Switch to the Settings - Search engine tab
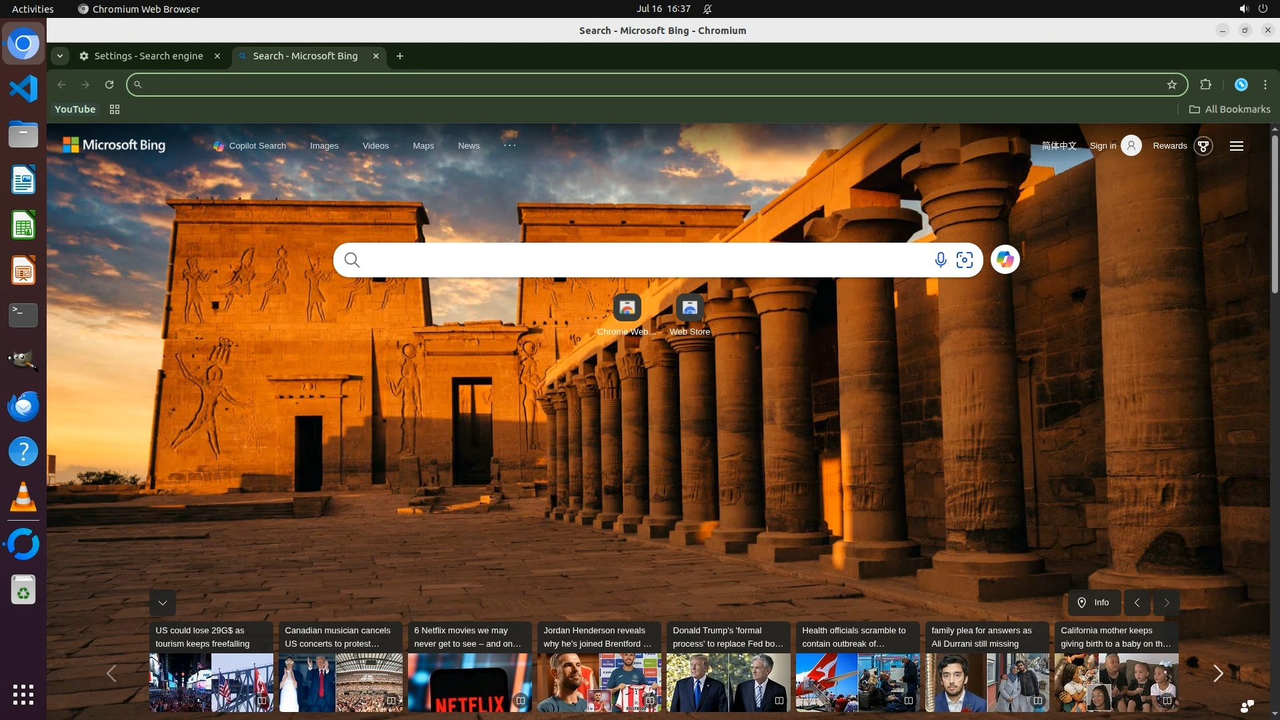 click(x=148, y=56)
